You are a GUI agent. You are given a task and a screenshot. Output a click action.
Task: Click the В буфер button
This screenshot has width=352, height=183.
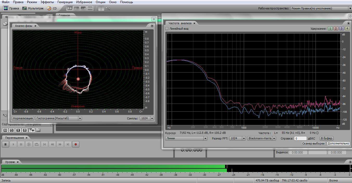(x=326, y=138)
